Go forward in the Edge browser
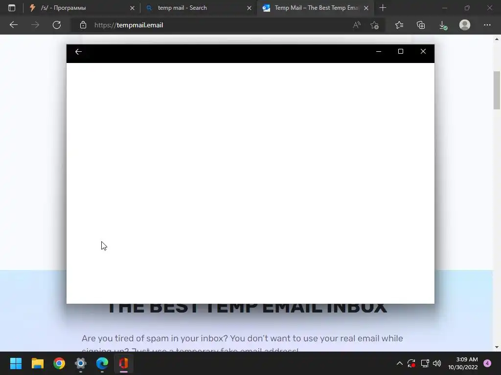 point(35,25)
